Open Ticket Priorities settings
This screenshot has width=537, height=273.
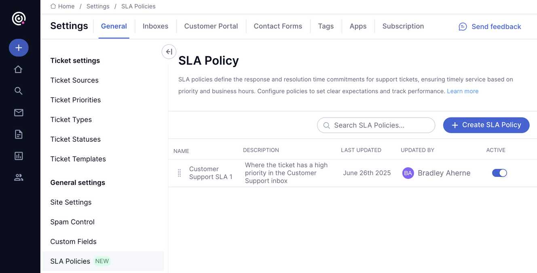pyautogui.click(x=76, y=100)
